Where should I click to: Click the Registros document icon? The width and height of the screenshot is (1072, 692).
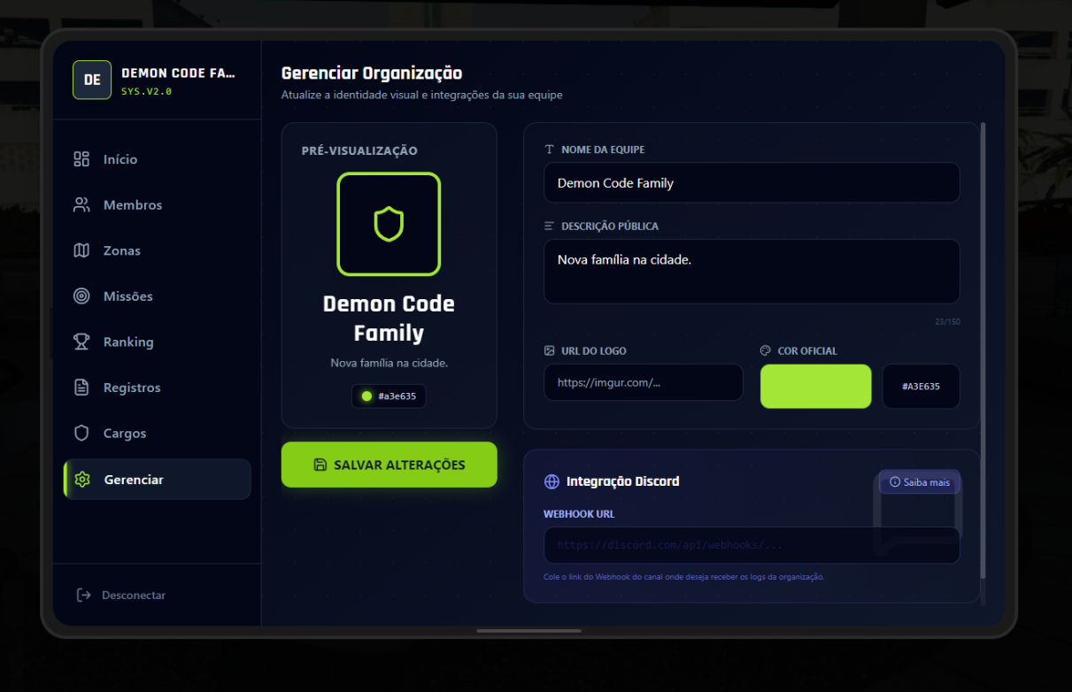[x=81, y=388]
